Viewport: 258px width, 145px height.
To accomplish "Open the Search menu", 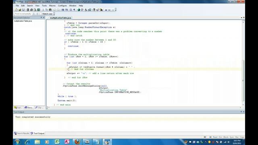I will click(30, 6).
